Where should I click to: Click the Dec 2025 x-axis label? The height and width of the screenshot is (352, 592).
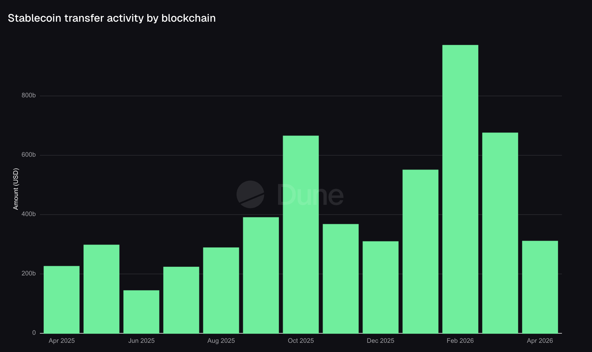click(x=380, y=341)
